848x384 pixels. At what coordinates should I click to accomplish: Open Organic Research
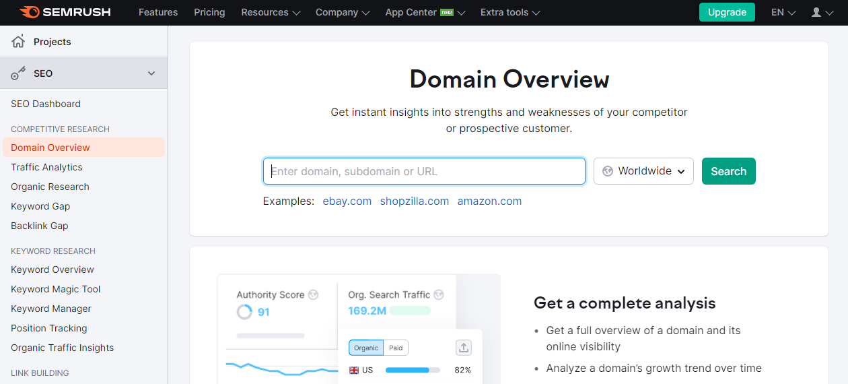click(50, 187)
